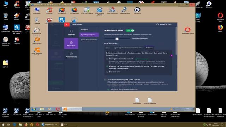Select the Protection settings section
Image resolution: width=226 pixels, height=127 pixels.
pyautogui.click(x=71, y=43)
